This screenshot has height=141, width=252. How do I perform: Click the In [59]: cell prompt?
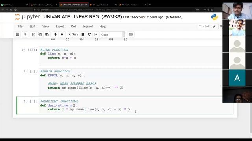pos(30,50)
